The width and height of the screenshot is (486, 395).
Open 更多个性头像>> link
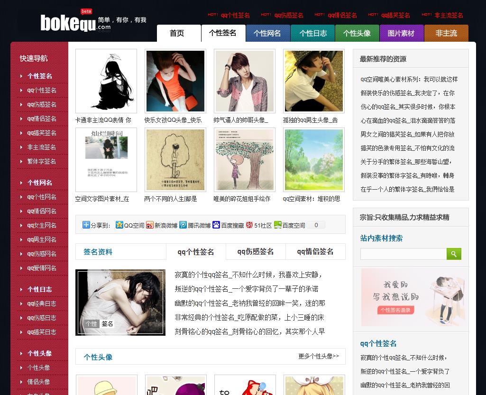pos(319,356)
